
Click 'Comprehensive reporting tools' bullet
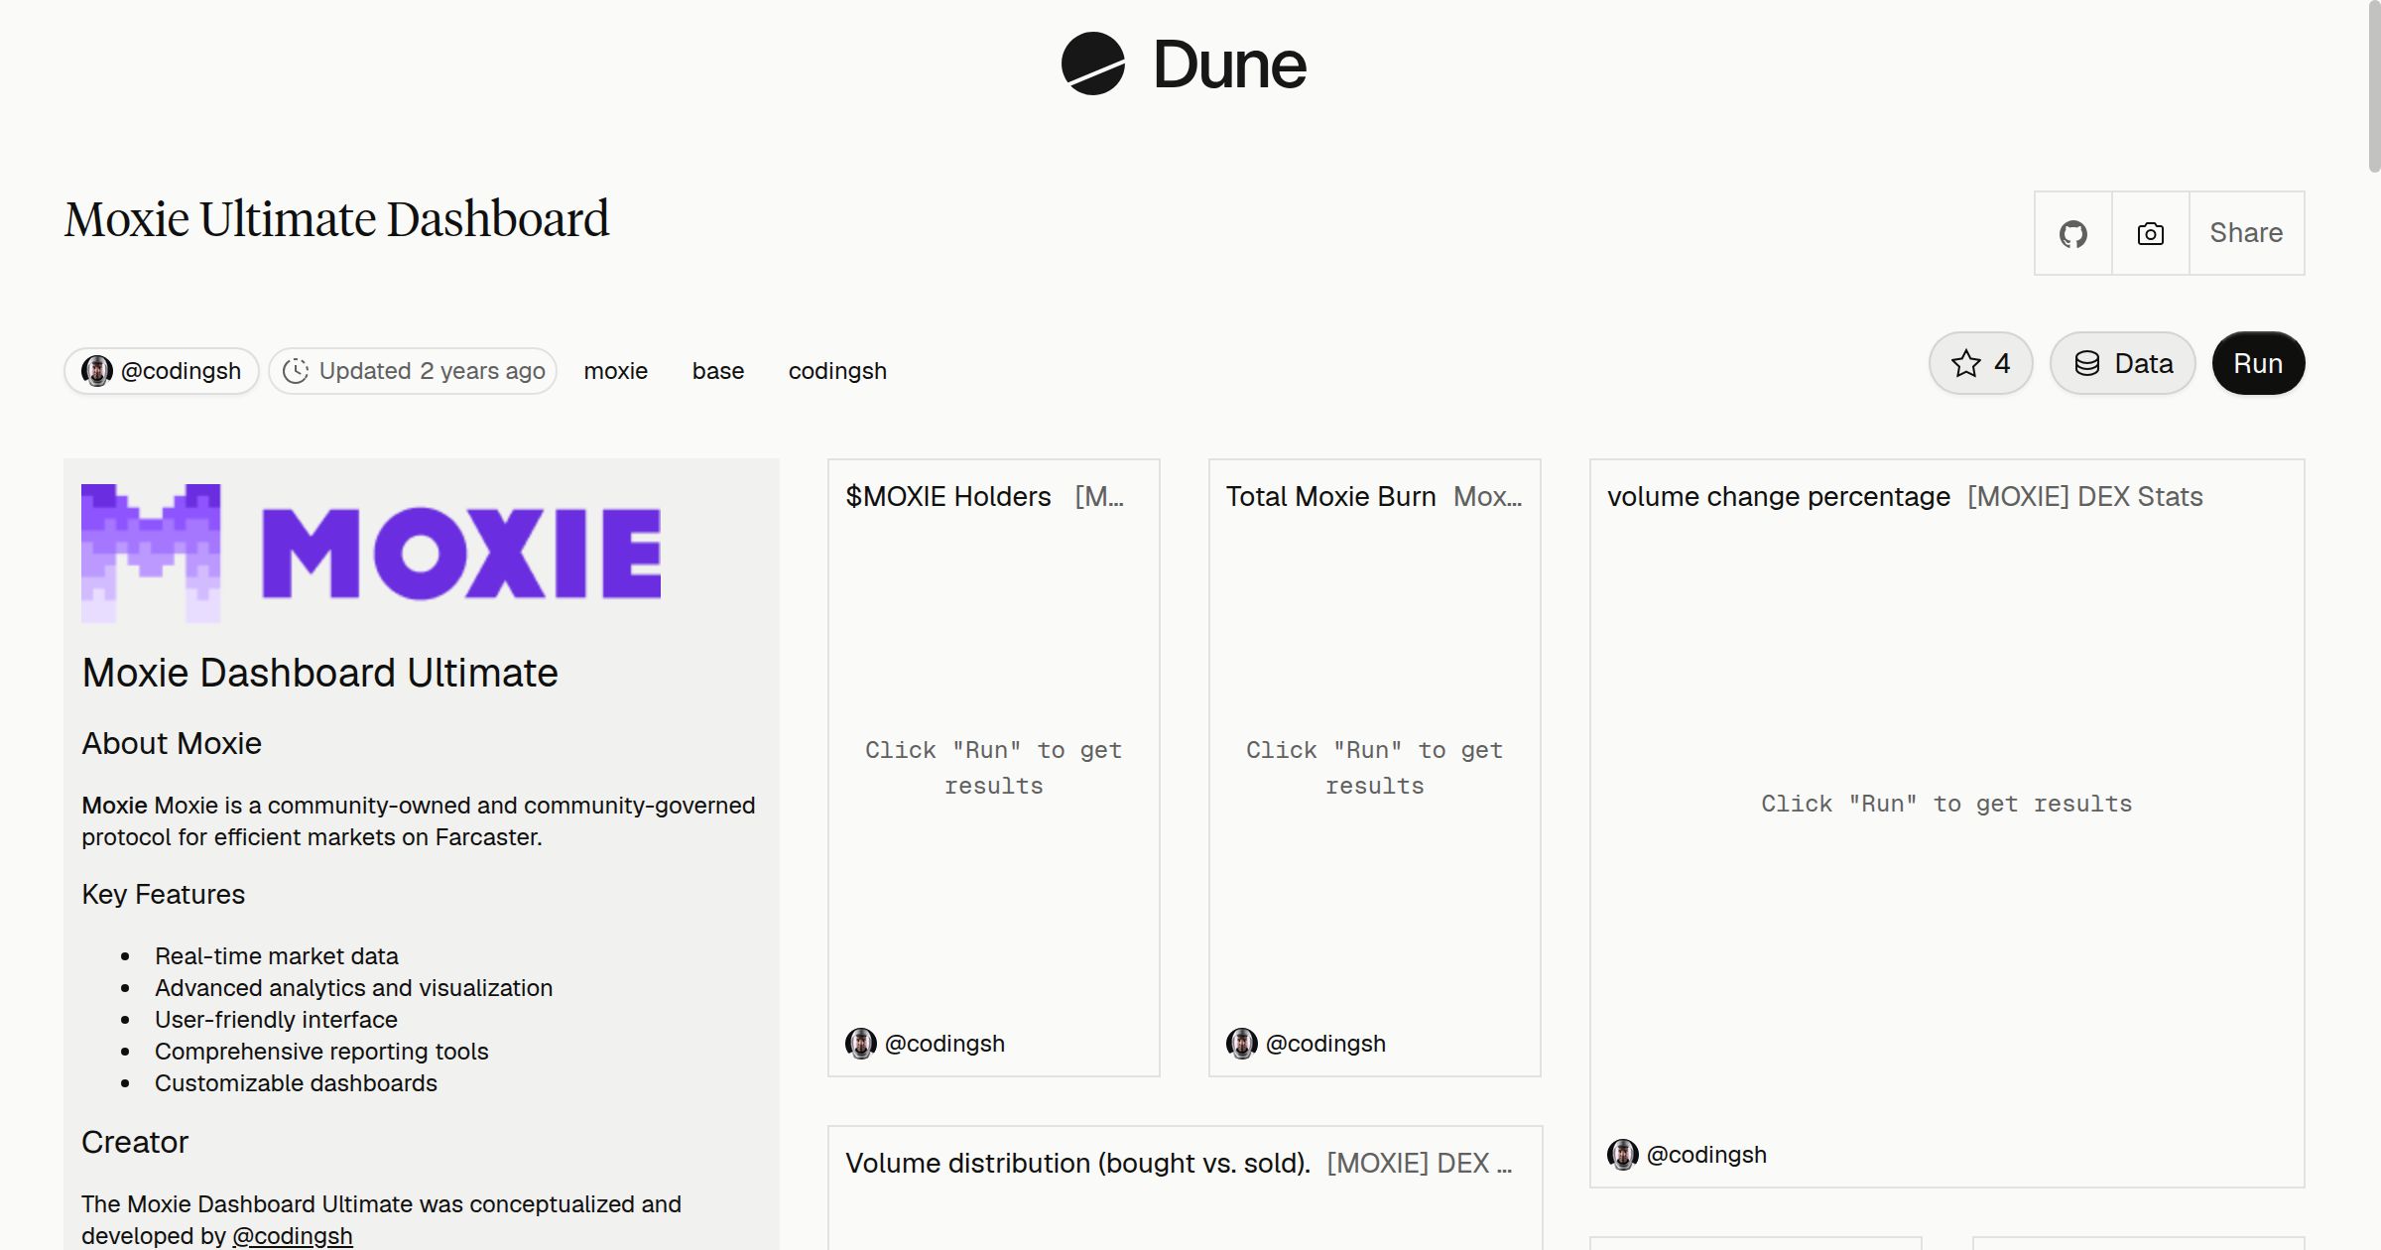click(x=321, y=1052)
